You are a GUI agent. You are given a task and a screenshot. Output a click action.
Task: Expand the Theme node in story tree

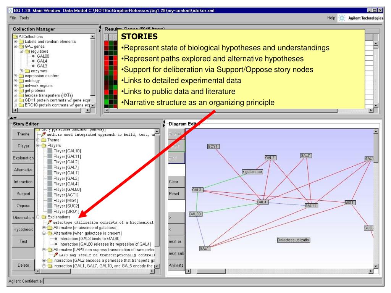click(38, 140)
